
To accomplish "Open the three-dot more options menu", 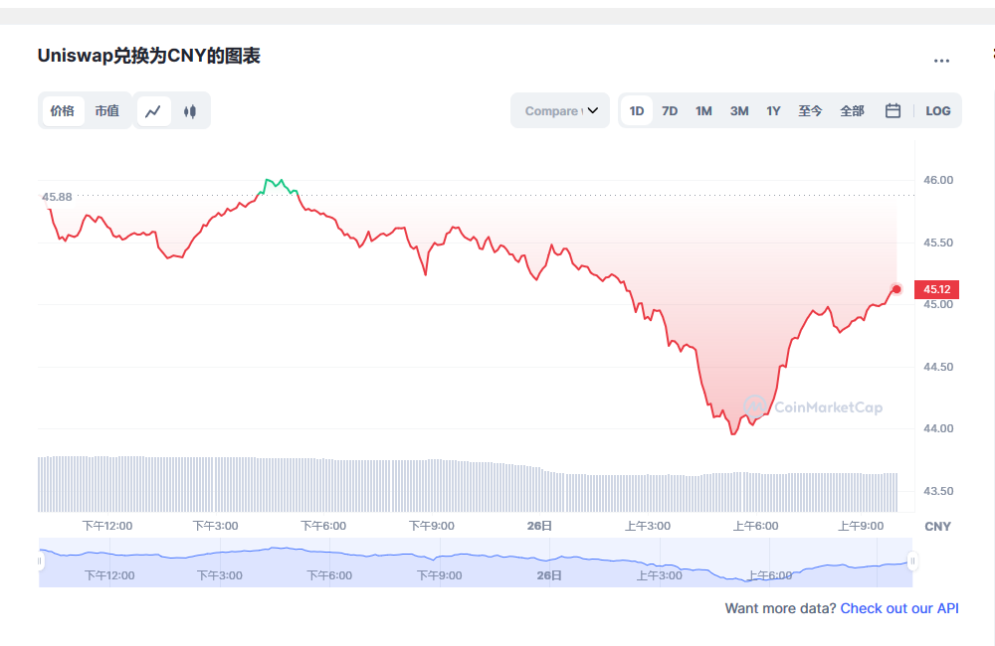I will 941,61.
